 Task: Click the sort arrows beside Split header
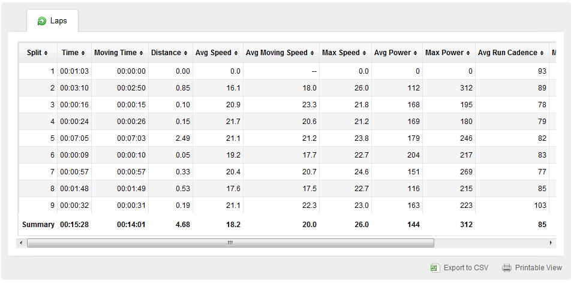tap(46, 53)
